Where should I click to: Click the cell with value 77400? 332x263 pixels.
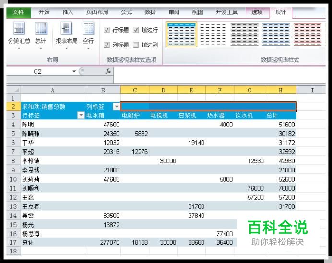(x=220, y=234)
